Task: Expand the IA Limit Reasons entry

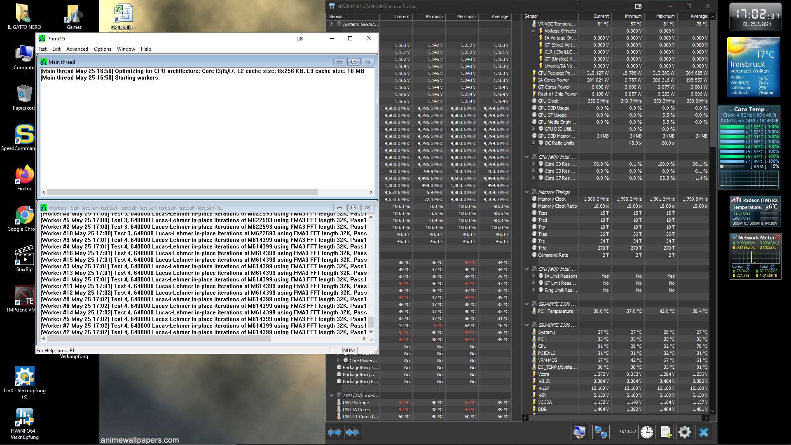Action: pos(533,276)
